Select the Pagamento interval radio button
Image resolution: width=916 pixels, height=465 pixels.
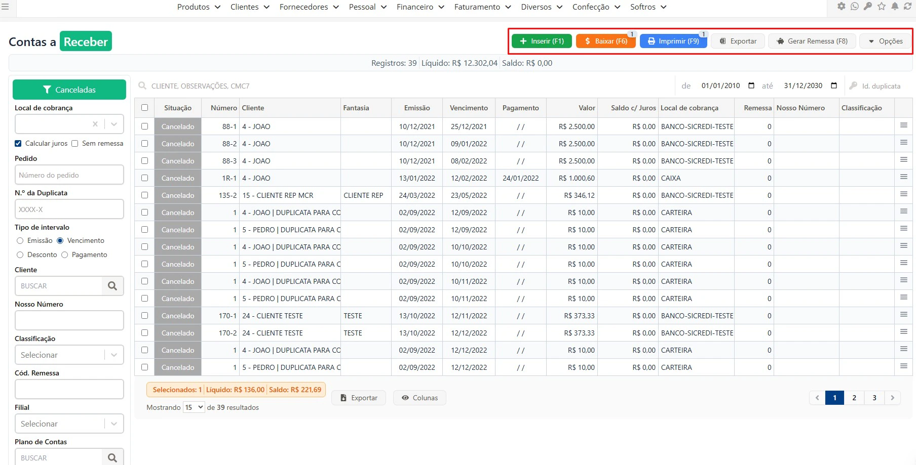click(65, 255)
